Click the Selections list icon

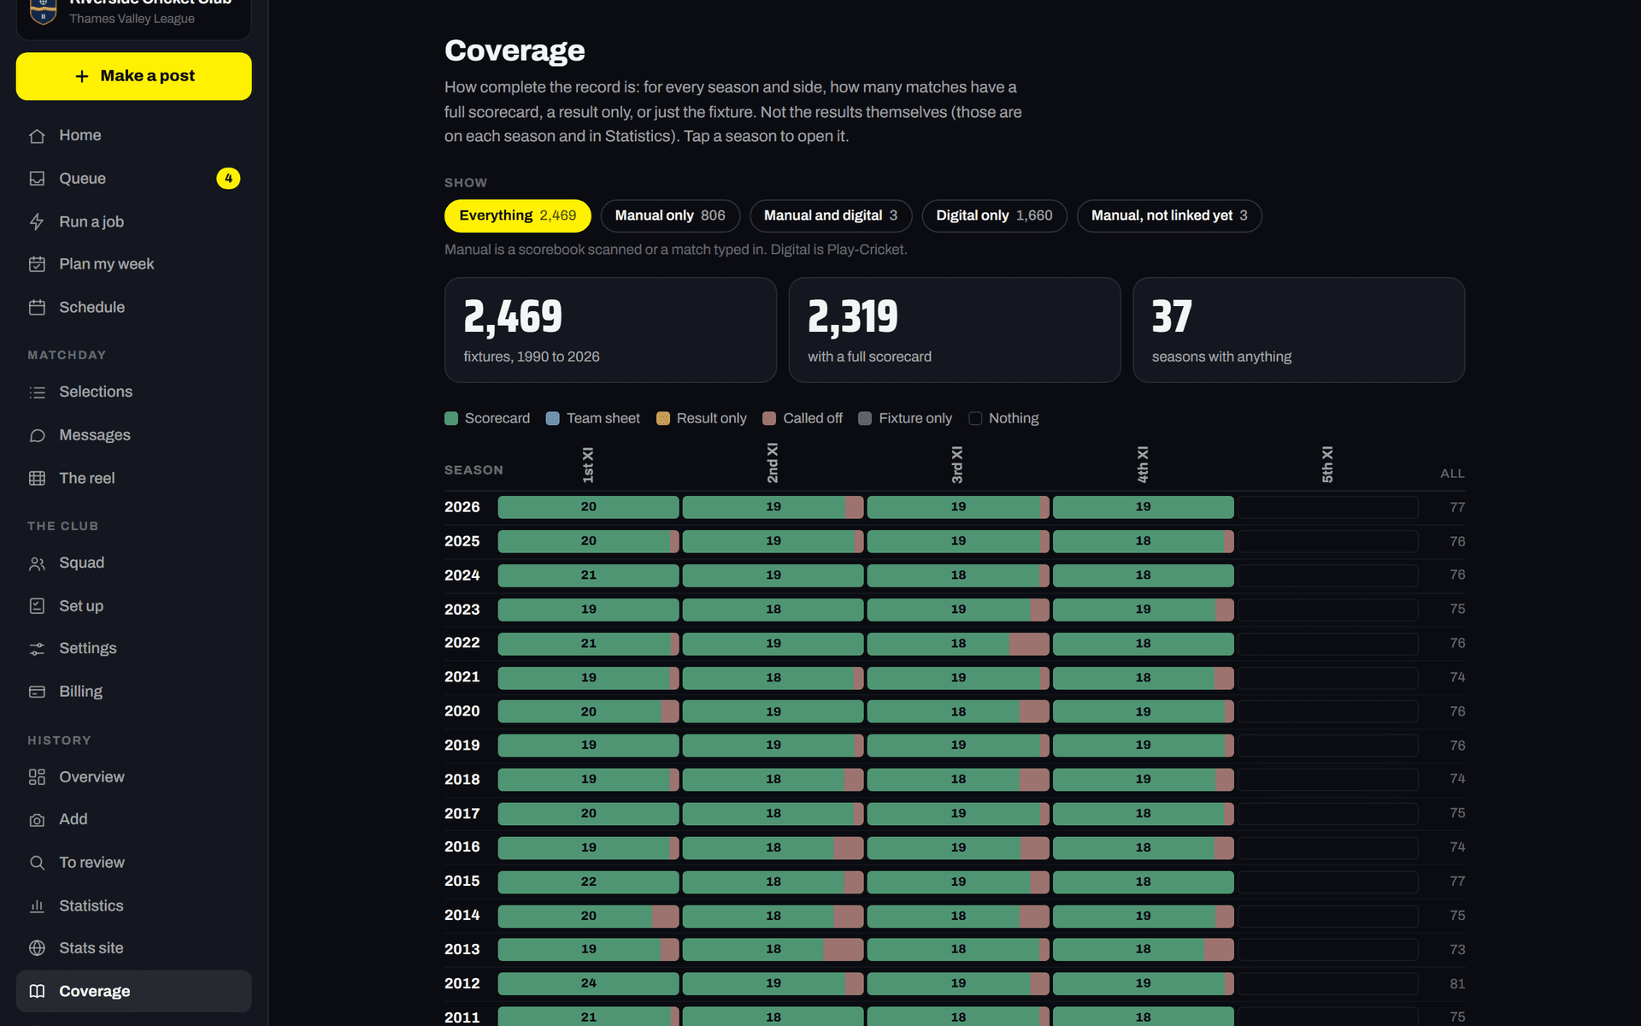(37, 392)
